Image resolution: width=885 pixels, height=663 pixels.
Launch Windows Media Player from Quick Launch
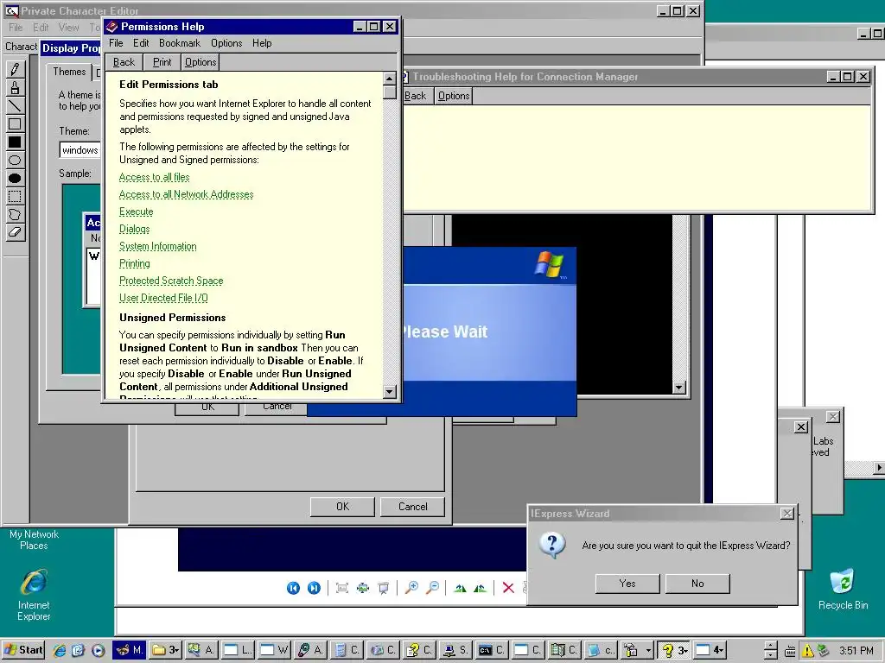[98, 650]
